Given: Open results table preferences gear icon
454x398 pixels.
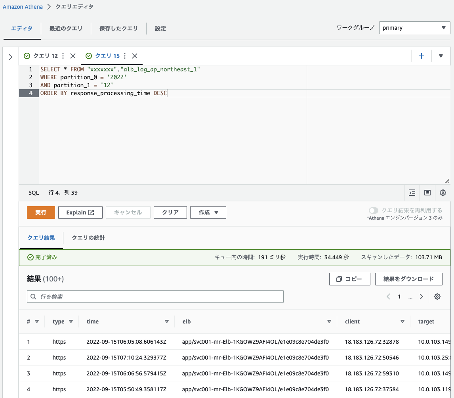Looking at the screenshot, I should (437, 297).
